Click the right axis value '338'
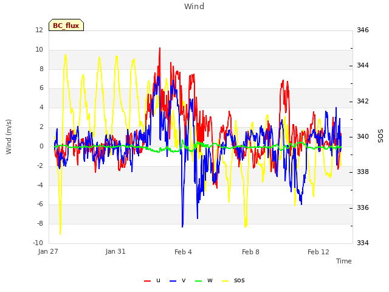 363,172
